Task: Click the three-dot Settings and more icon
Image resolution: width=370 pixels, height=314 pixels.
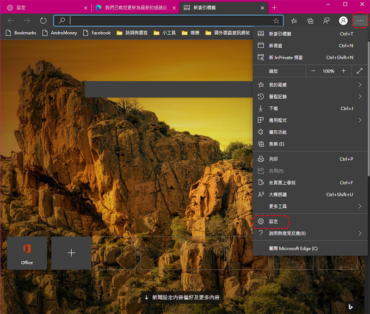Action: [x=360, y=21]
